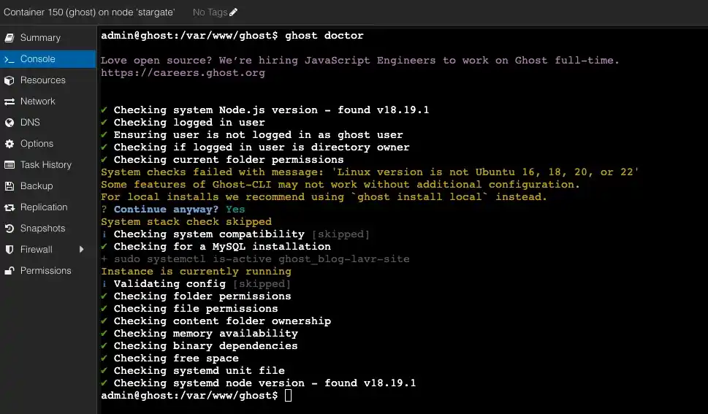Click the 'ghost doctor' command text
Image resolution: width=708 pixels, height=414 pixels.
324,36
